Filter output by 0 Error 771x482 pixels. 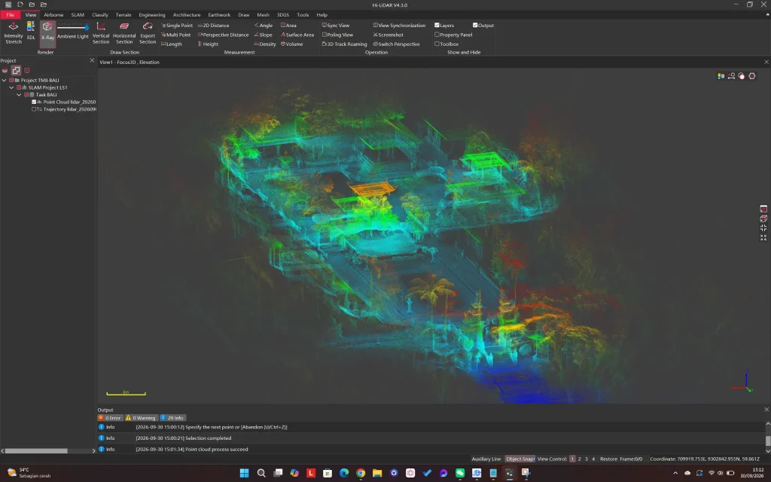[x=110, y=417]
